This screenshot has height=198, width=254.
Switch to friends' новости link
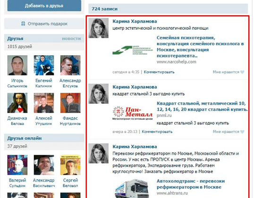pos(71,39)
